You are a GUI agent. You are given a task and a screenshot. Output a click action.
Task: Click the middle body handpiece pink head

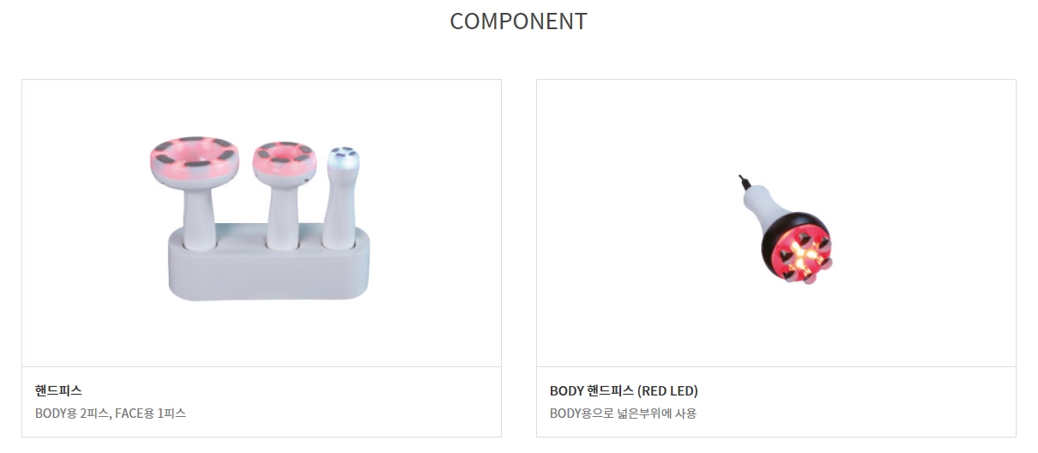(285, 162)
